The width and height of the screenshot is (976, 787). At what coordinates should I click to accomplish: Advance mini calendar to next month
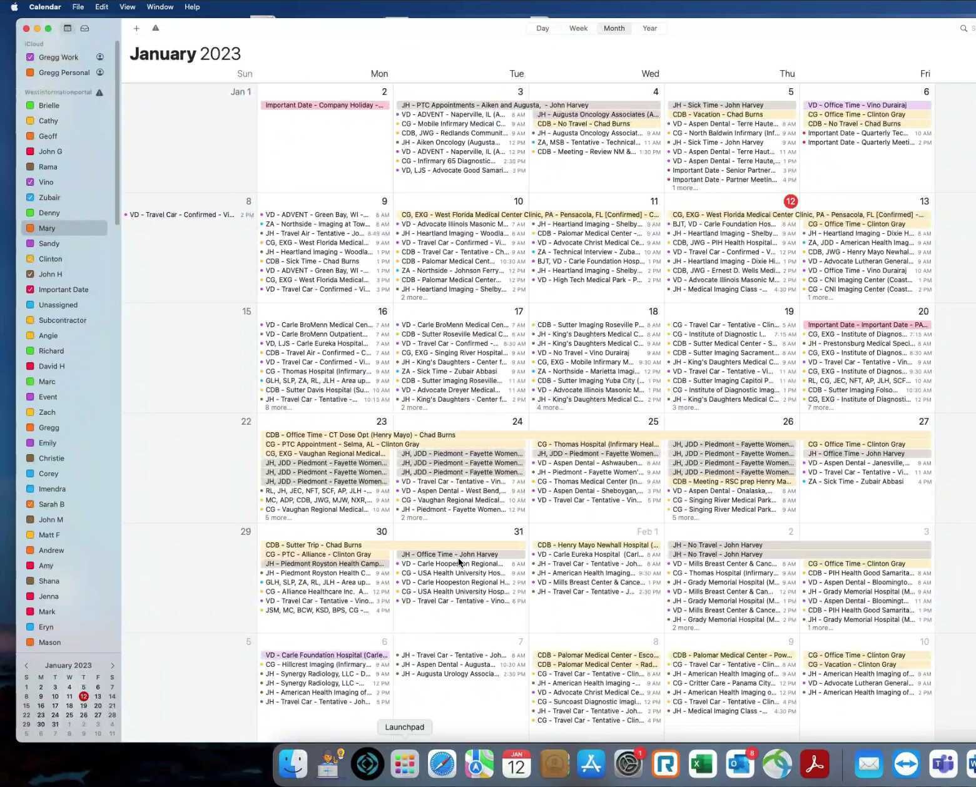[x=113, y=665]
